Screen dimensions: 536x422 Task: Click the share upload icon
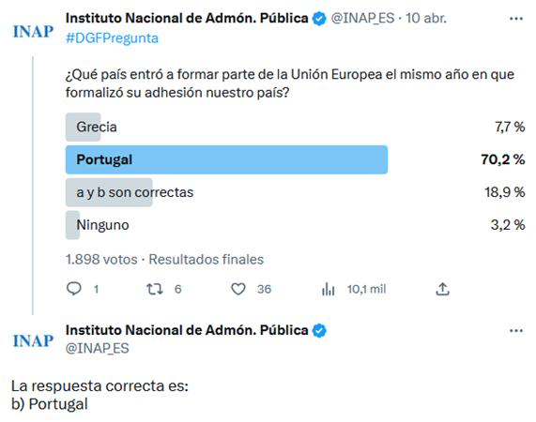click(x=442, y=289)
